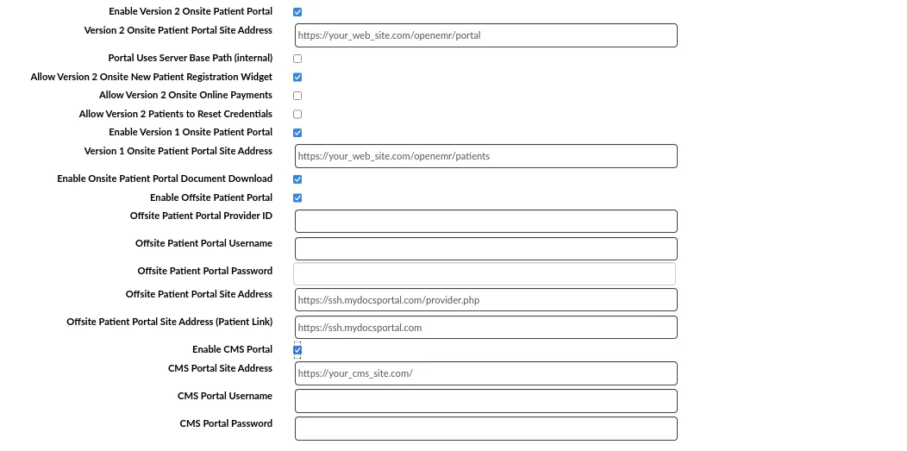Click CMS Portal Site Address field

(x=485, y=373)
